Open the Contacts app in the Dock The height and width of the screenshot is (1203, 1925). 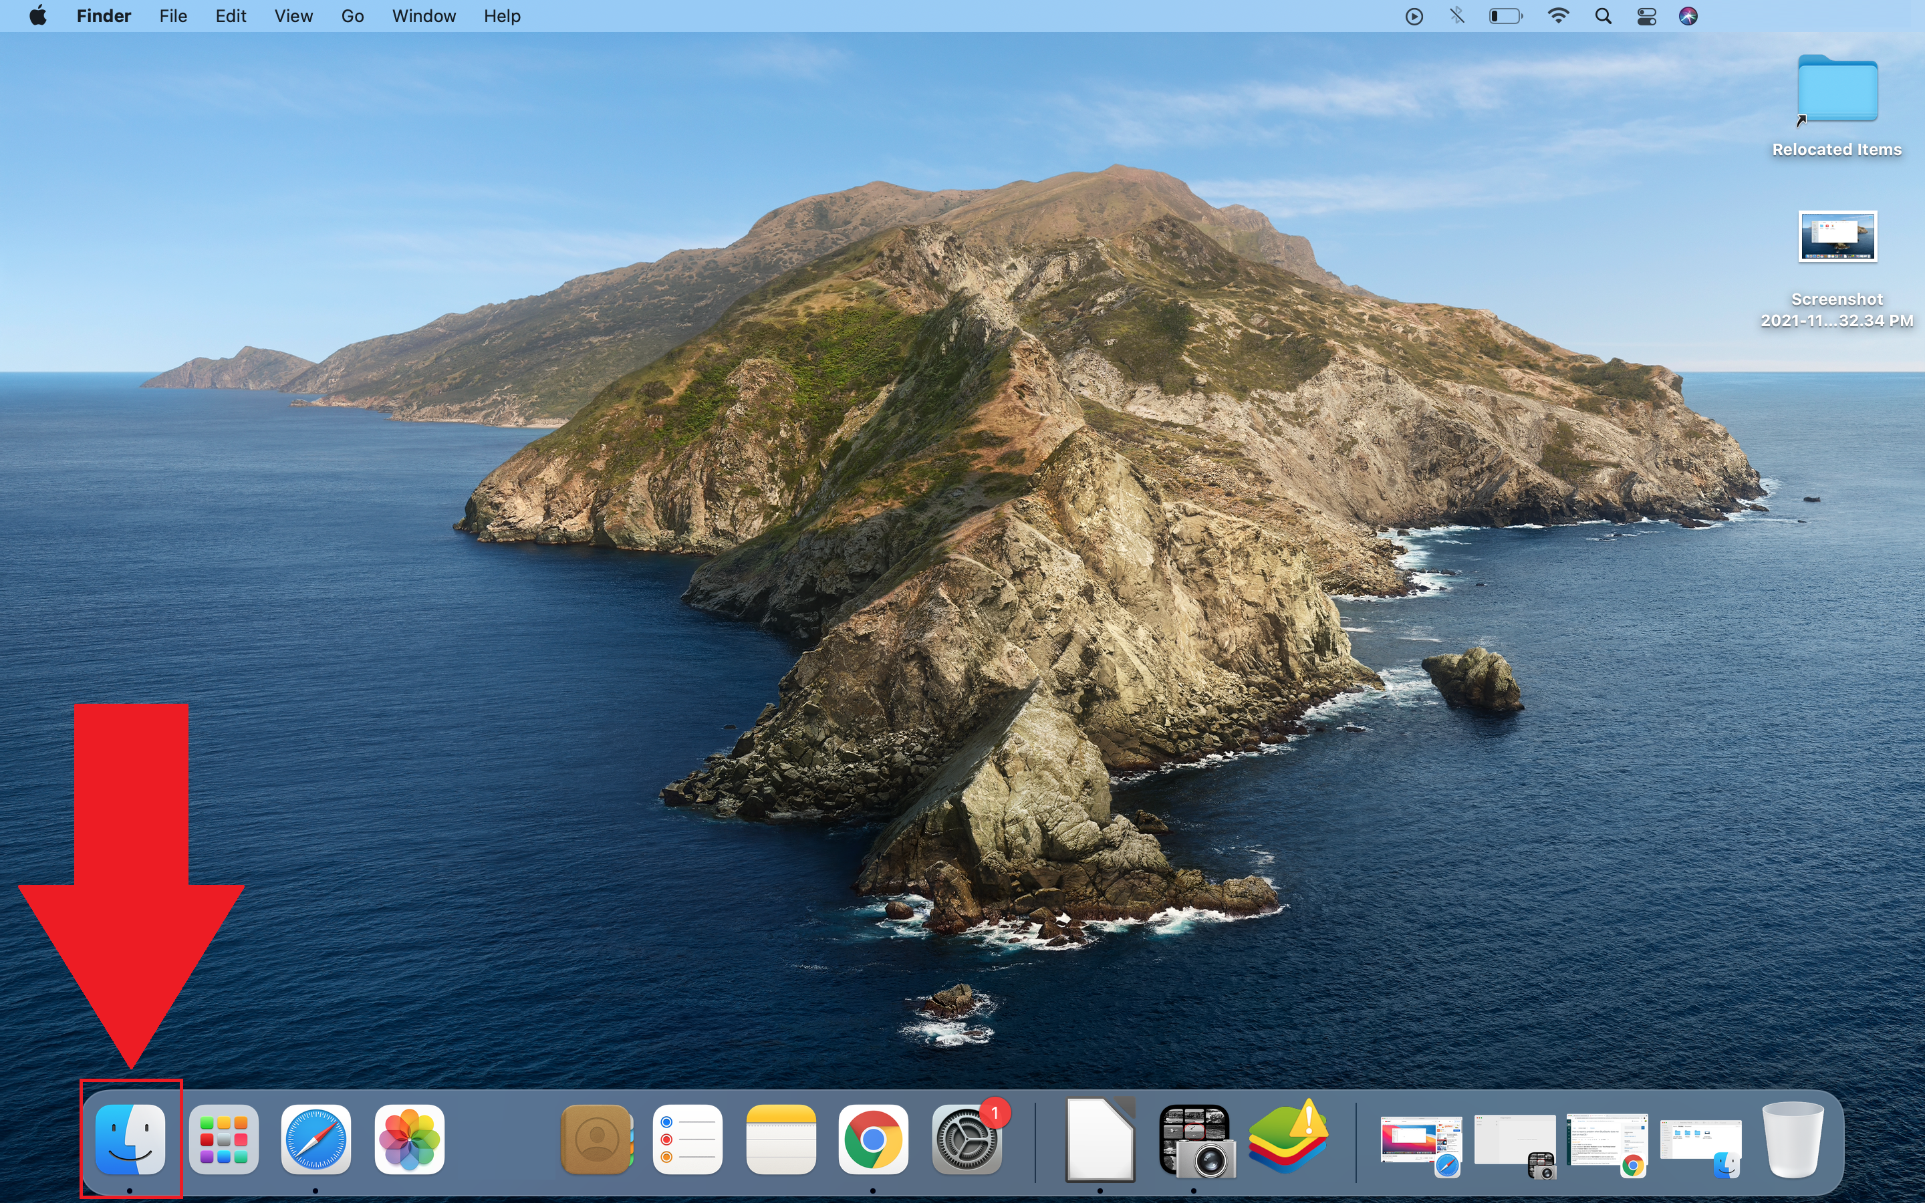(x=597, y=1139)
